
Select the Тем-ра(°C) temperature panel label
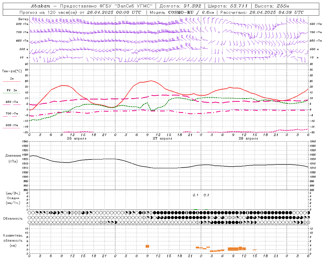click(12, 71)
